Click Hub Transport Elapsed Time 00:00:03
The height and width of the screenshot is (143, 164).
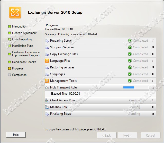[x=66, y=94]
